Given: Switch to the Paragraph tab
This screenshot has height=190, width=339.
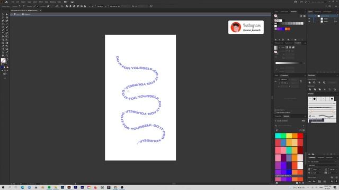Looking at the screenshot, I should click(320, 157).
